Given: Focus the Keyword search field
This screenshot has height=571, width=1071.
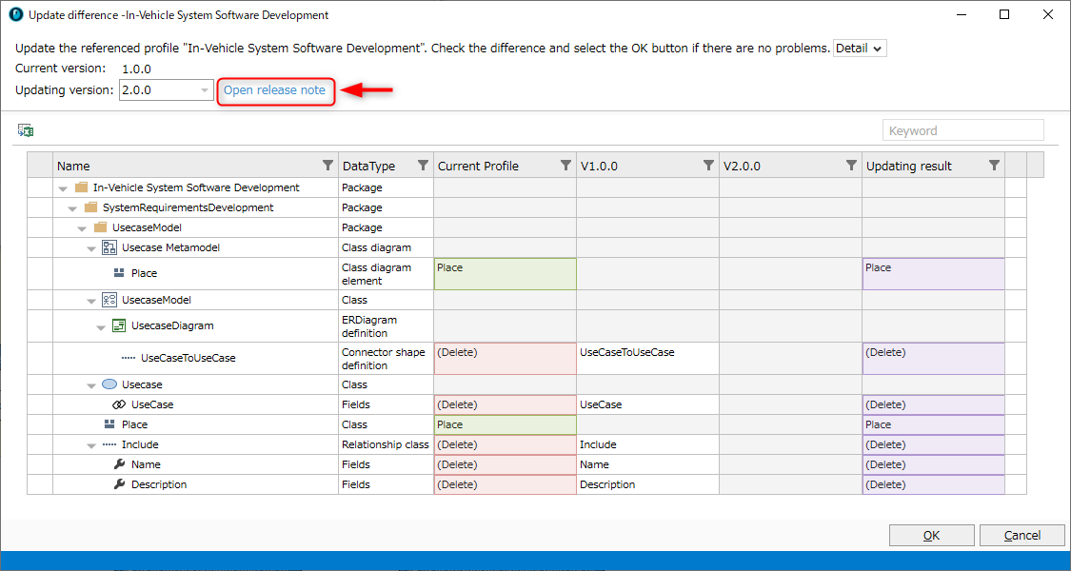Looking at the screenshot, I should (963, 130).
